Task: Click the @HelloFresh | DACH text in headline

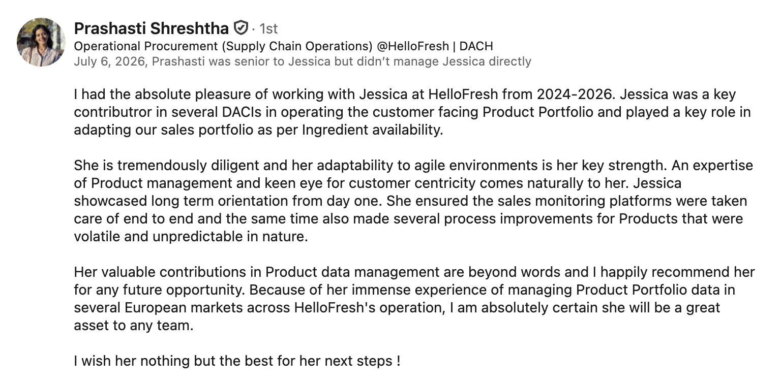Action: pyautogui.click(x=435, y=46)
